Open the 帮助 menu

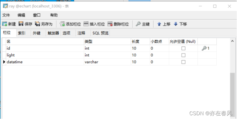pos(54,15)
